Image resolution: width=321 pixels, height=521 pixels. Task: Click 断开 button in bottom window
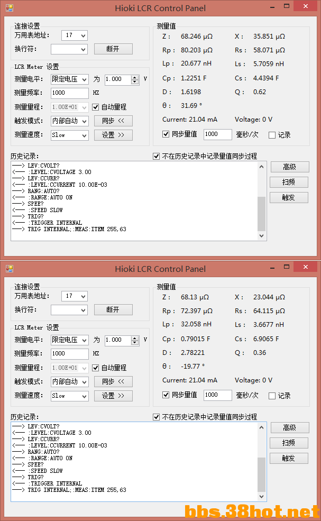click(113, 309)
